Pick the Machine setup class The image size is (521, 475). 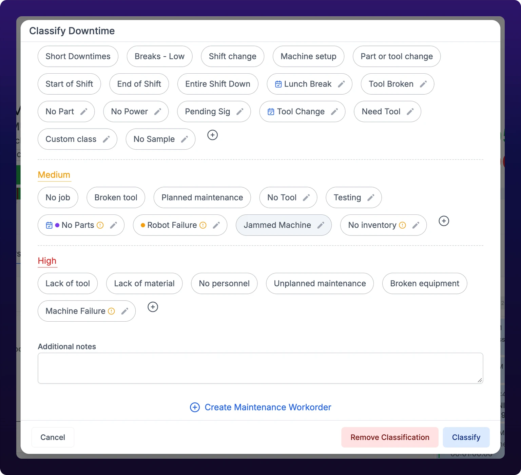pyautogui.click(x=309, y=56)
